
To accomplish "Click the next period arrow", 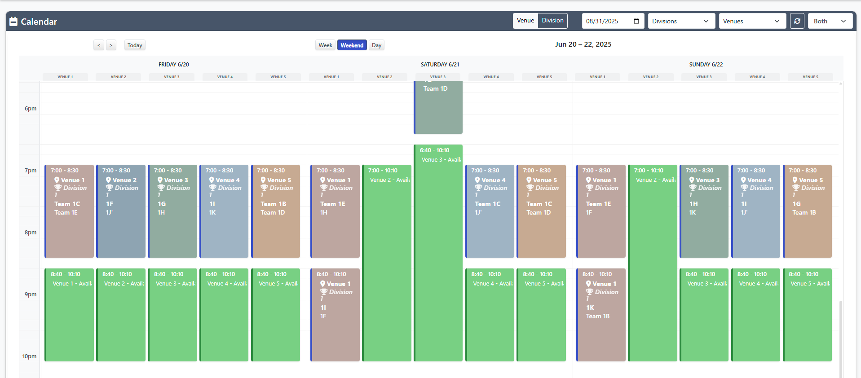I will pyautogui.click(x=111, y=45).
